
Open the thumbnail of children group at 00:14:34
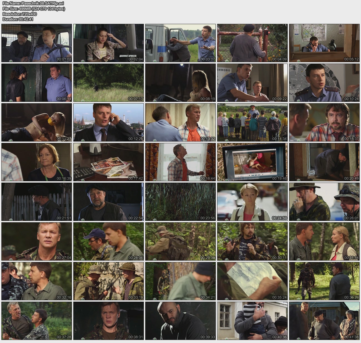pos(252,122)
